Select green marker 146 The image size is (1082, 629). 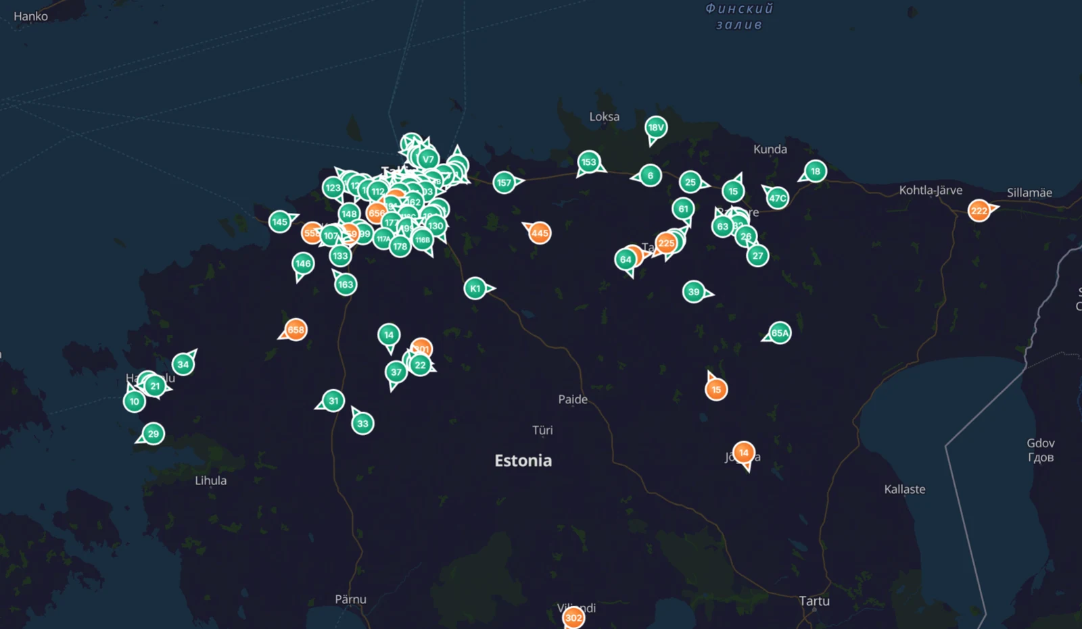(303, 263)
